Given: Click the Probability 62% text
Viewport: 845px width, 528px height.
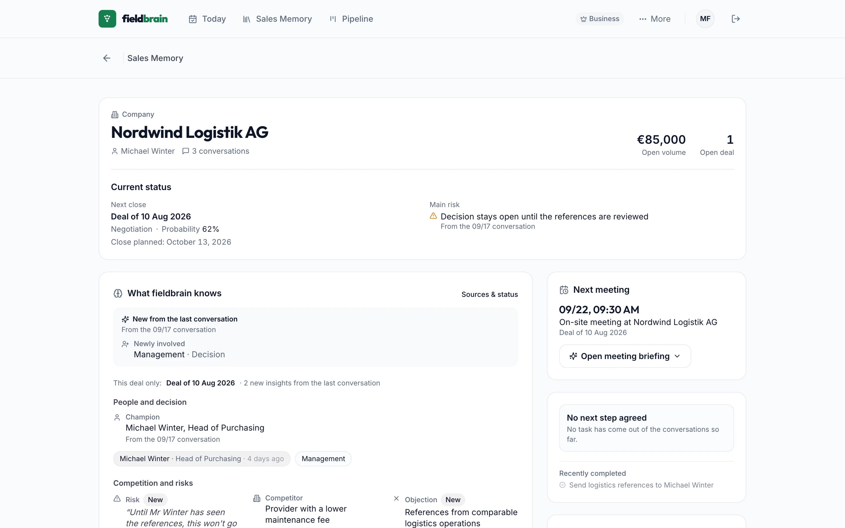Looking at the screenshot, I should click(x=190, y=229).
